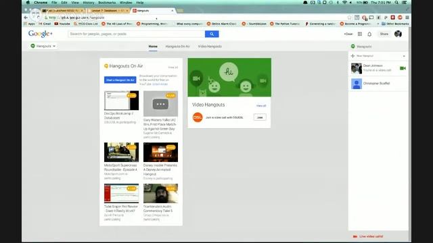Click the +Dean link in header
This screenshot has width=433, height=243.
(x=348, y=34)
